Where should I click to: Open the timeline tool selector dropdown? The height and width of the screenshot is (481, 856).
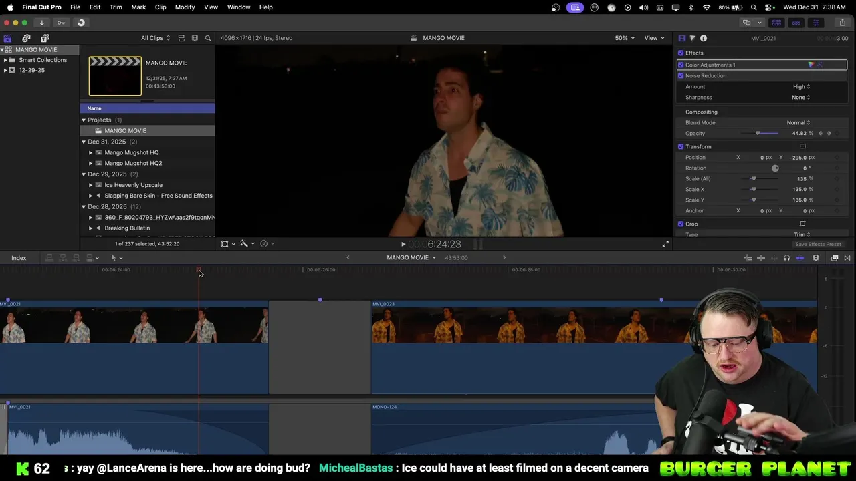(116, 258)
